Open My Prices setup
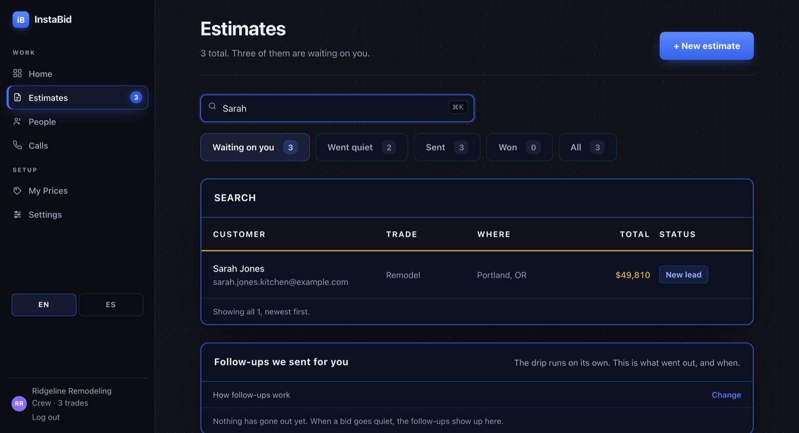 pyautogui.click(x=77, y=191)
